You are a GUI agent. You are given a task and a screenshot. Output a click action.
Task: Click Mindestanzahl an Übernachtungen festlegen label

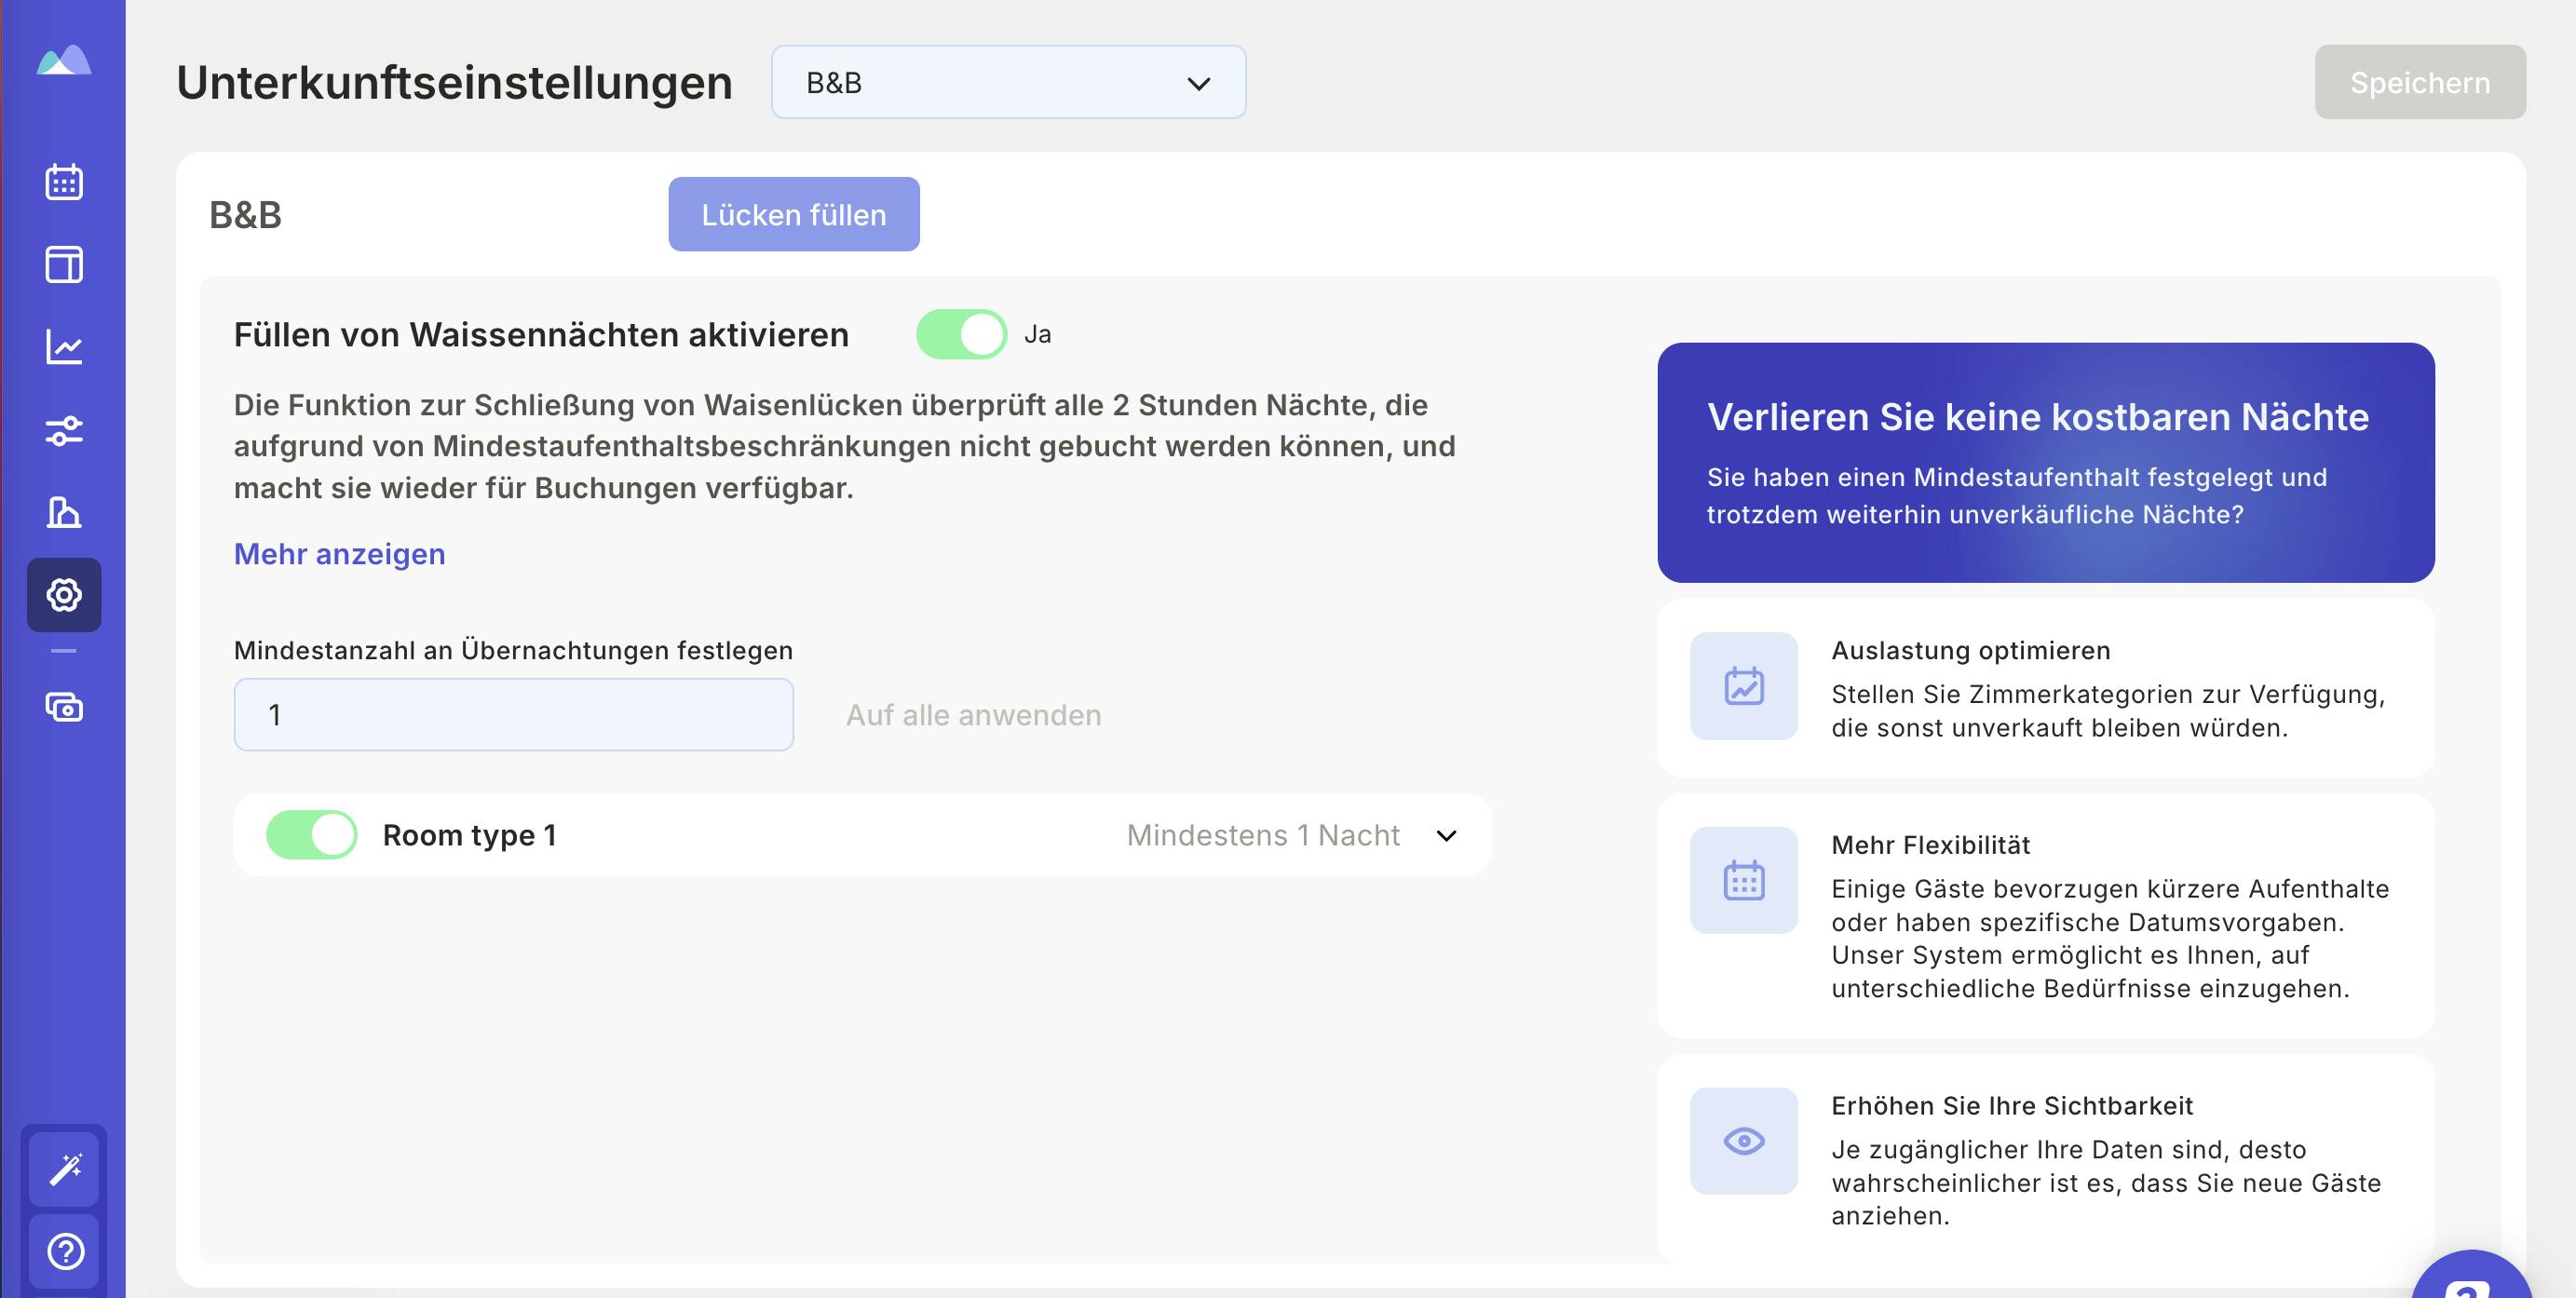coord(514,651)
